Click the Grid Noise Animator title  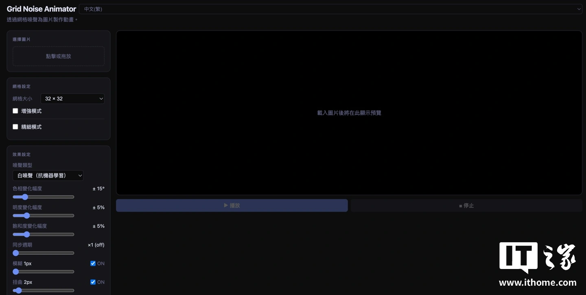pos(42,9)
